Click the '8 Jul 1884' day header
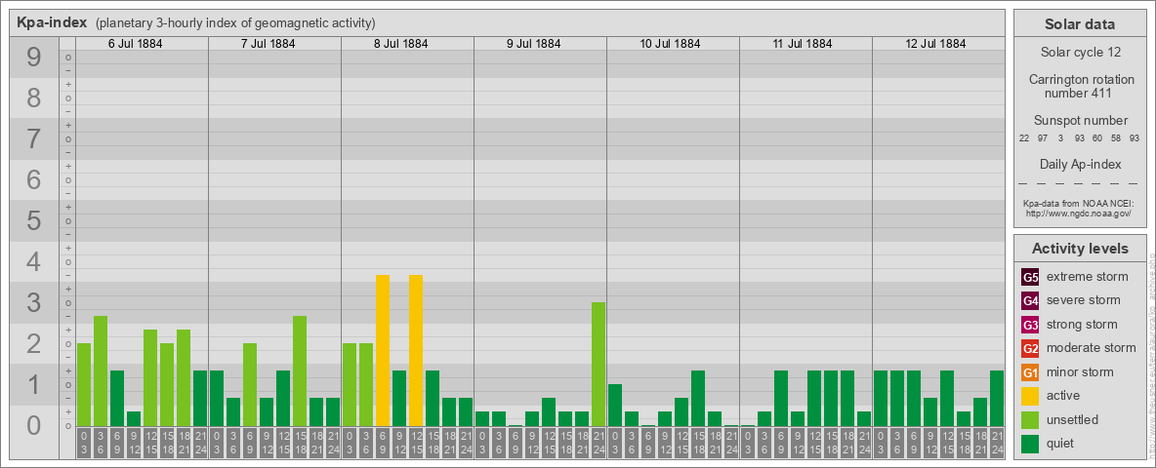 point(400,44)
